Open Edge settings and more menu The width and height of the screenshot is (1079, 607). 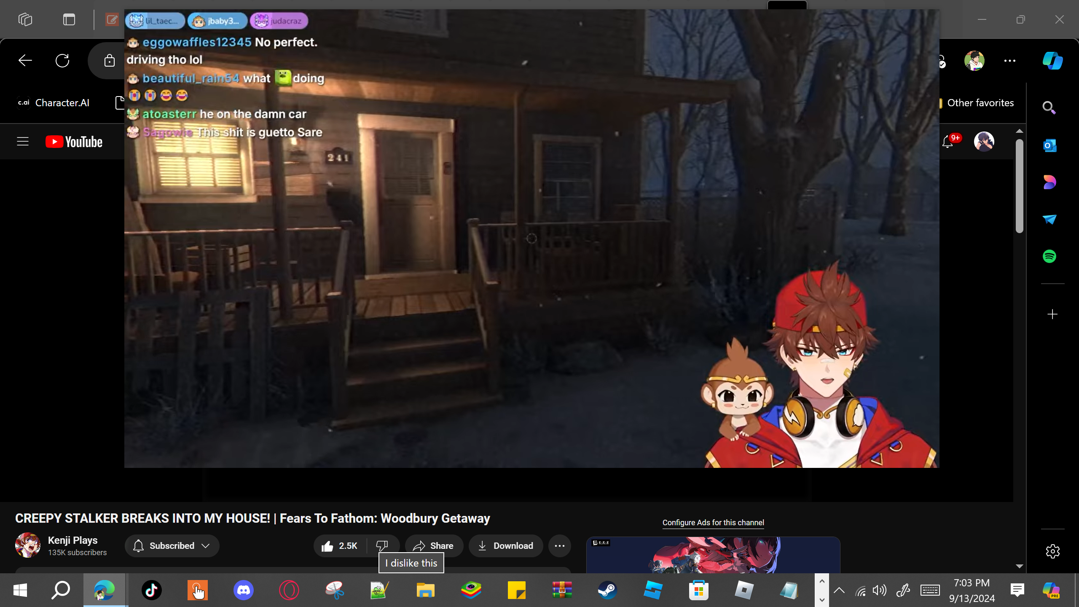pos(1010,61)
